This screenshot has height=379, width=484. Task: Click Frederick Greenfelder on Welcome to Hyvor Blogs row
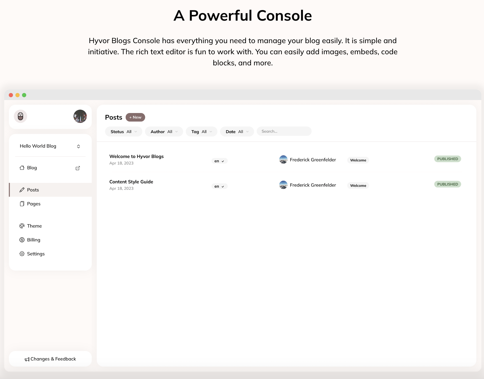[x=313, y=160]
